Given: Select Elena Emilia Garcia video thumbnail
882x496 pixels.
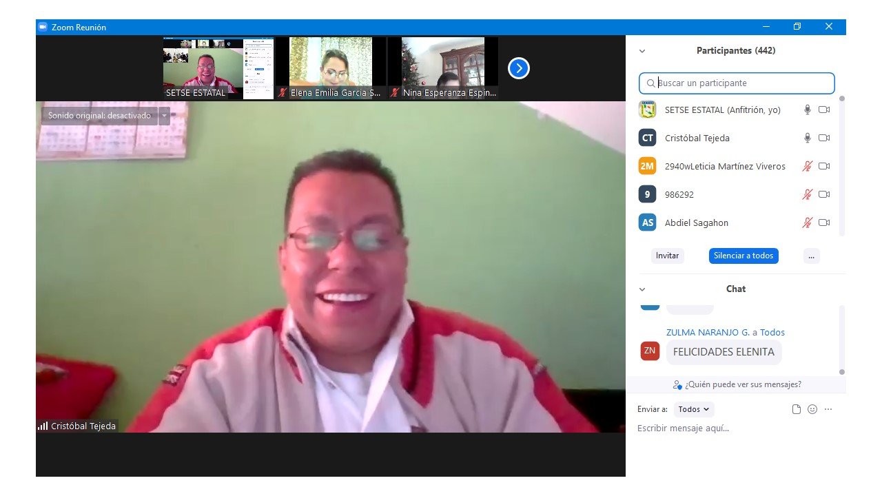Looking at the screenshot, I should tap(331, 68).
